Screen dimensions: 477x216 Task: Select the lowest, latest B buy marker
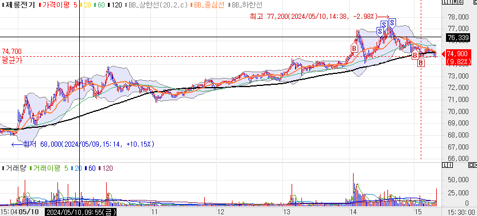pos(421,62)
